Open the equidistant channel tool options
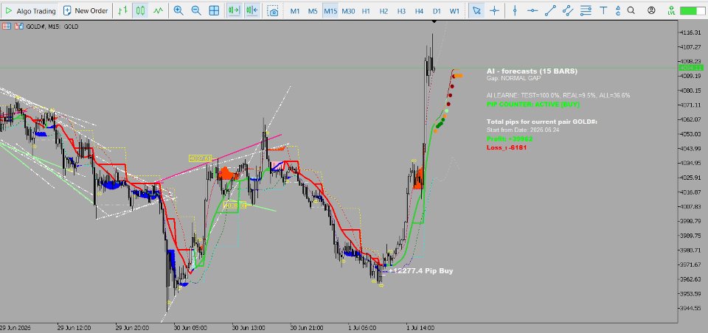This screenshot has width=708, height=333. 568,11
